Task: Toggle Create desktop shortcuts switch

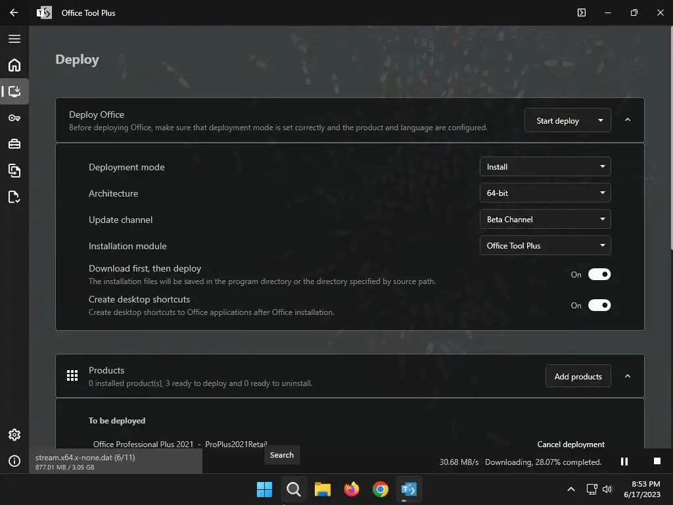Action: click(x=599, y=305)
